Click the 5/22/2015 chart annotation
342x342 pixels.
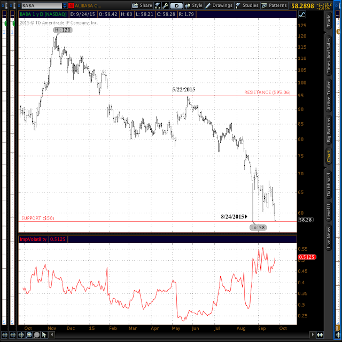[x=184, y=89]
